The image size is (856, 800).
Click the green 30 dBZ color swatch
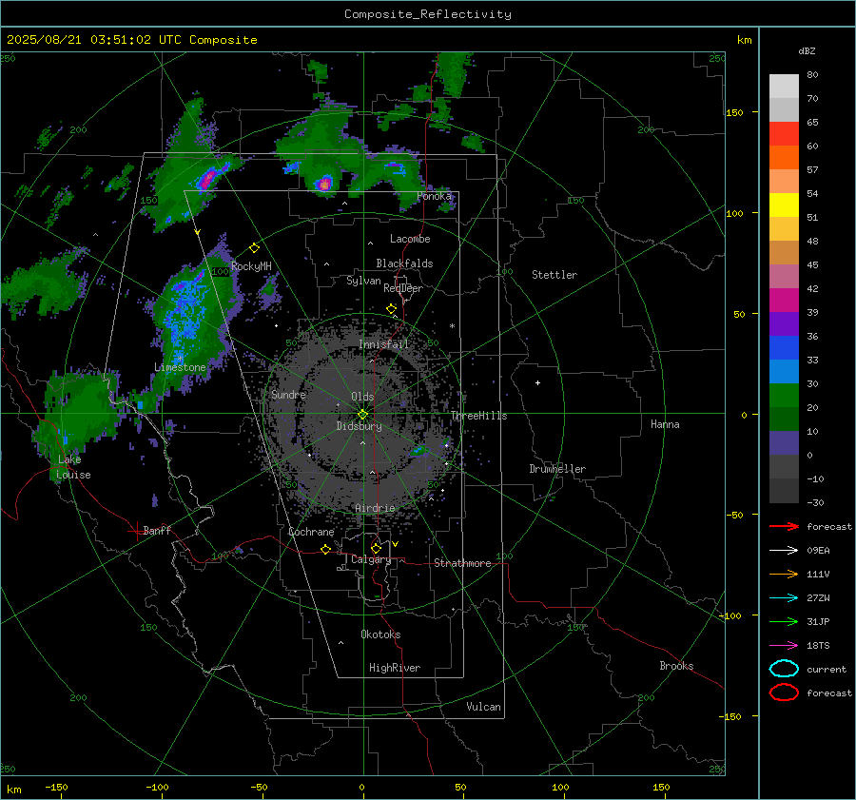click(784, 396)
